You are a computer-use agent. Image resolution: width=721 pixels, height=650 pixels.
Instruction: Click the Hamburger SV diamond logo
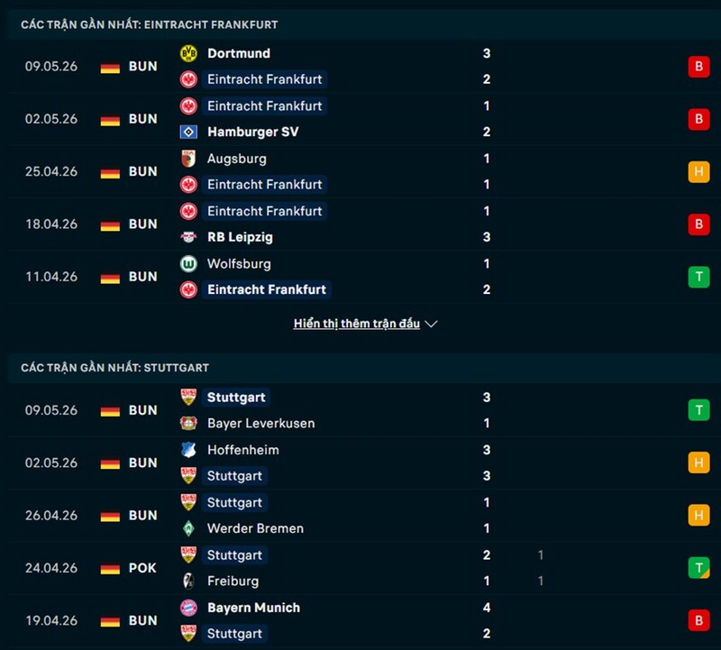(188, 132)
